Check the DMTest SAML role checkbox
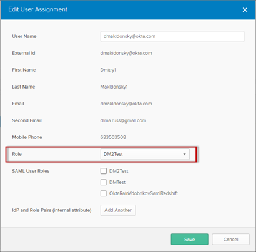This screenshot has width=256, height=252. click(104, 182)
